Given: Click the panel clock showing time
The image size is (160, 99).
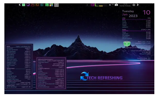Looking at the screenshot, I should tap(125, 5).
